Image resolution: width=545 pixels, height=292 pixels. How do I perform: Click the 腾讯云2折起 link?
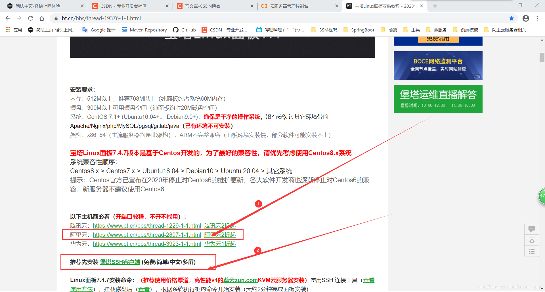point(220,226)
